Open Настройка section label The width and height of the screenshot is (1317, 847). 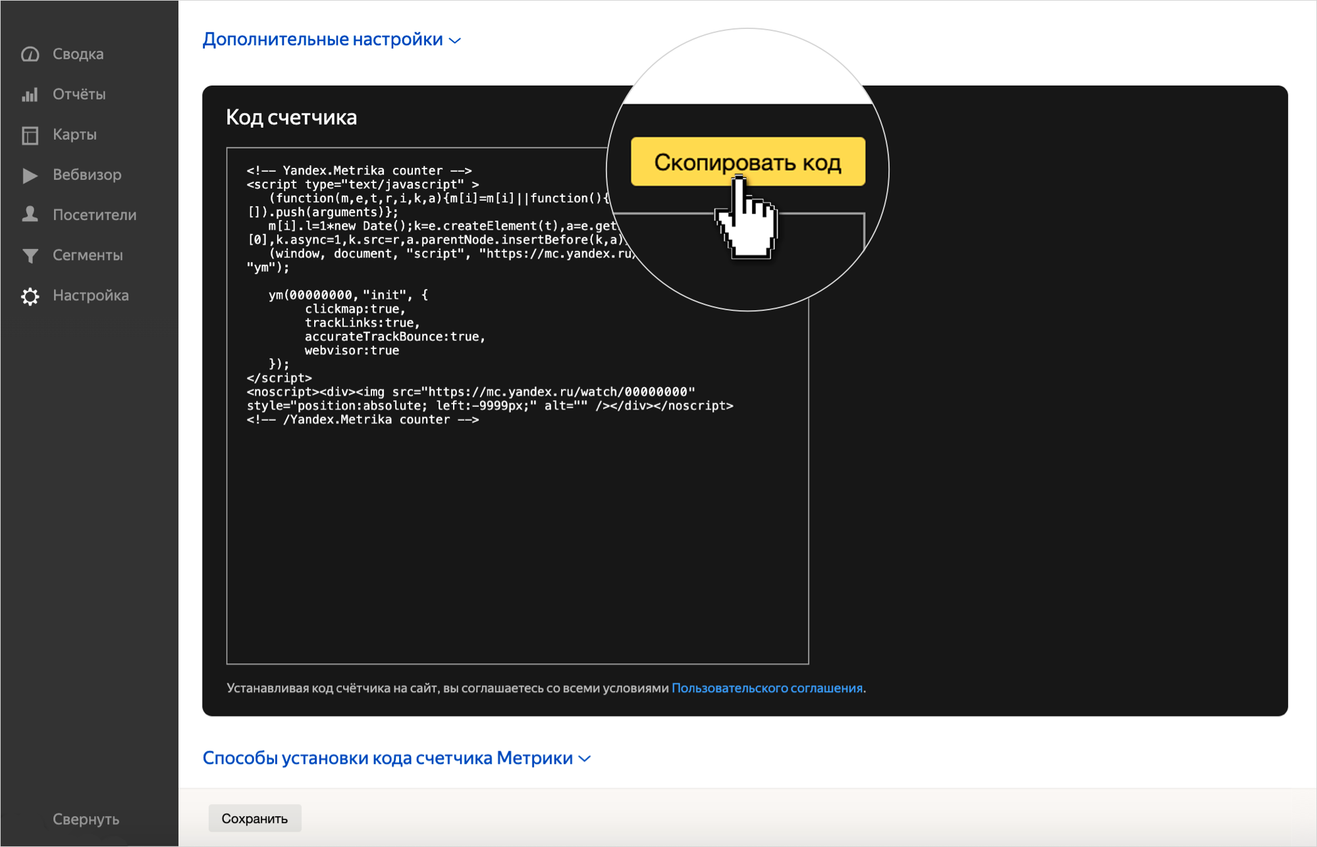pos(91,296)
